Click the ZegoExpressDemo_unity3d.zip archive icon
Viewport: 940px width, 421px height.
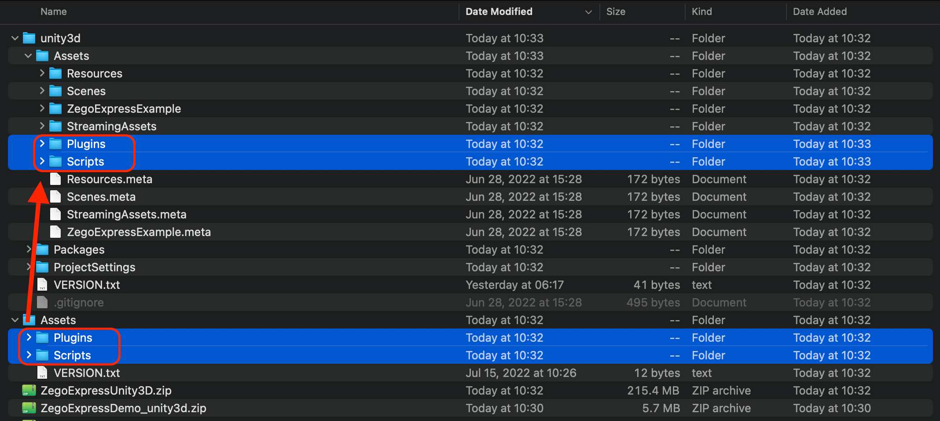coord(29,408)
